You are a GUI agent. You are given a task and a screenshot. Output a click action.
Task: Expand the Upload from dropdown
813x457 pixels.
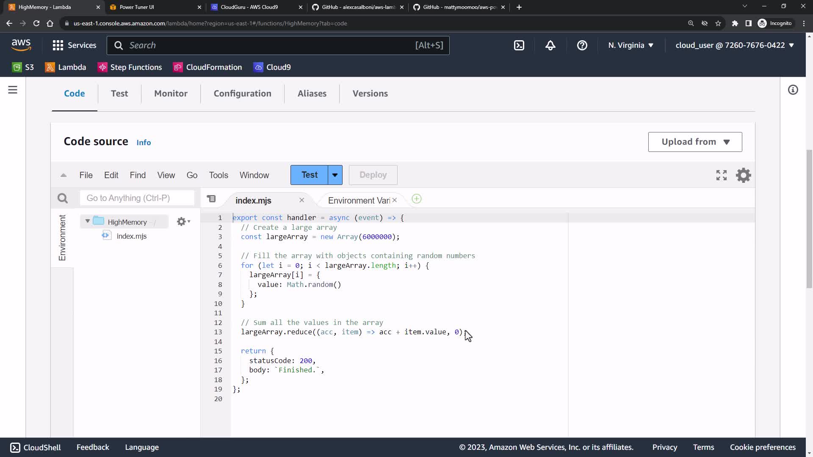[695, 142]
